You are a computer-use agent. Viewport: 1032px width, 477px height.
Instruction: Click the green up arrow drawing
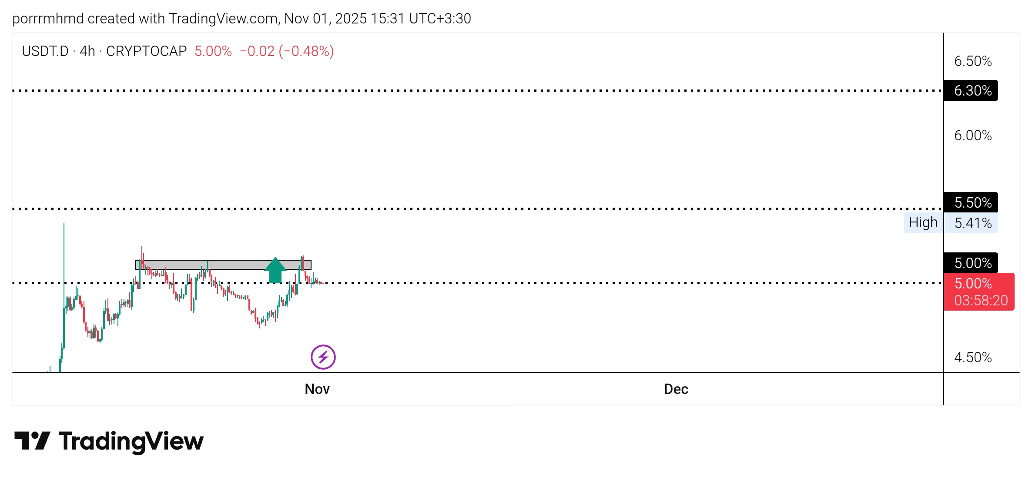point(275,271)
